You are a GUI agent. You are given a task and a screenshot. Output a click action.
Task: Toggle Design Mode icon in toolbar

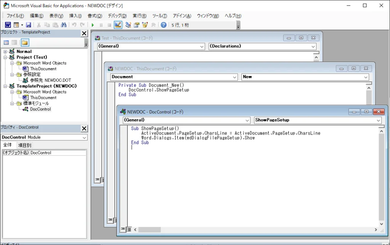click(x=118, y=25)
